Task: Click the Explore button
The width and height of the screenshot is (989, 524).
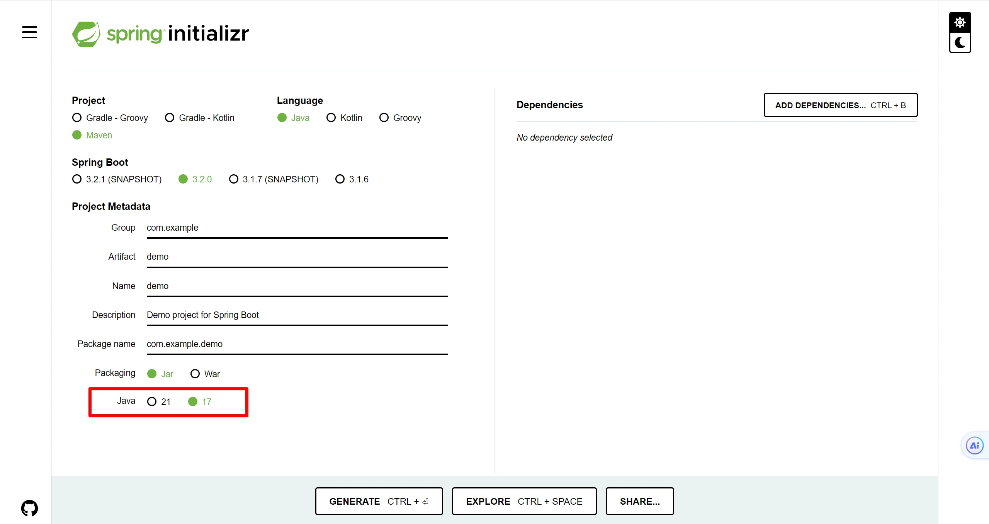Action: pos(524,501)
